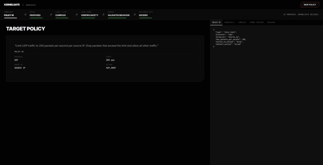Open the Behavior tab
This screenshot has height=165, width=323.
pyautogui.click(x=271, y=22)
